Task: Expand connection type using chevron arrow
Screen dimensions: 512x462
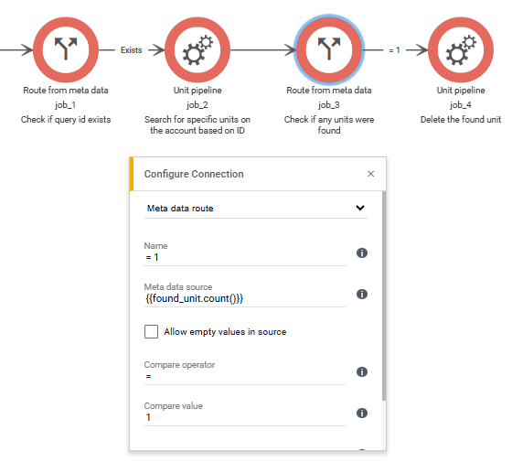Action: [360, 208]
